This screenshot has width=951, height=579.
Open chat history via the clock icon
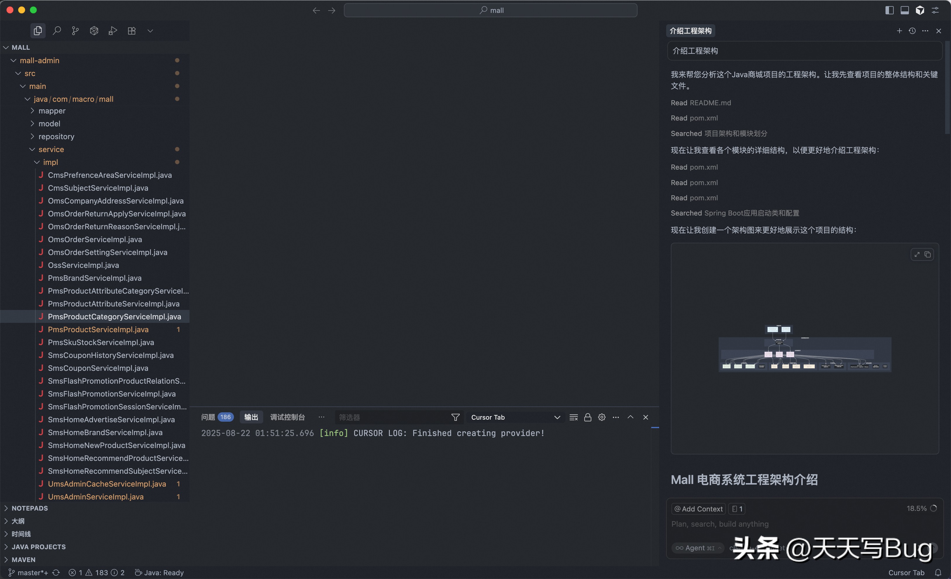click(x=912, y=31)
